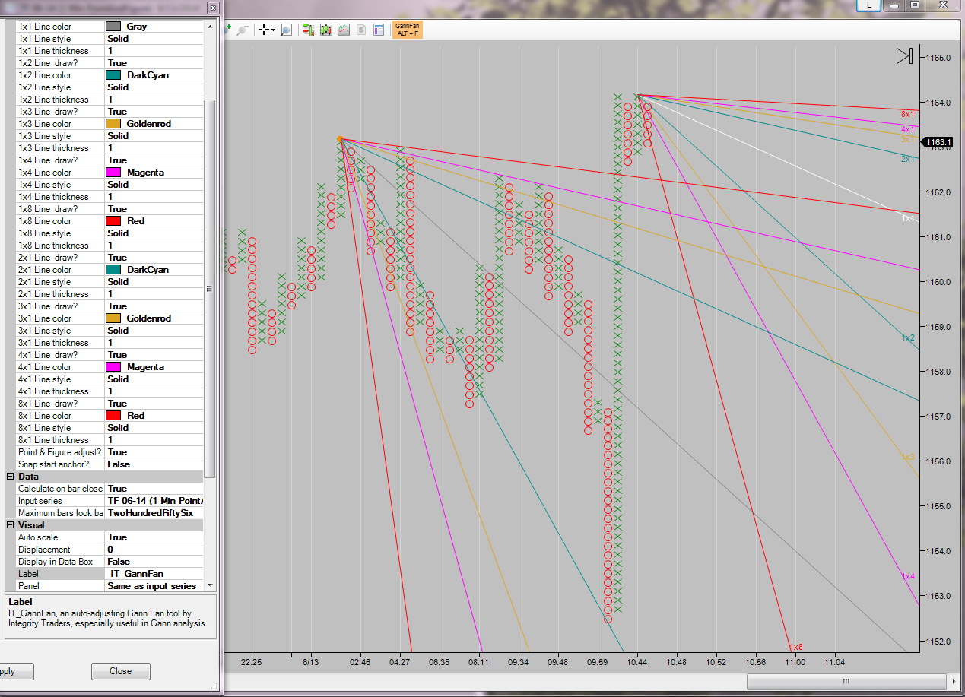The image size is (965, 697).
Task: Click the 1x2 line label on chart
Action: (908, 337)
